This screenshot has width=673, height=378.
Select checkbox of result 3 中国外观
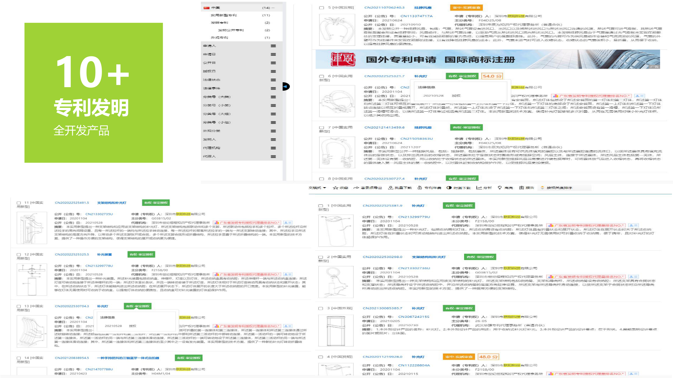point(320,309)
